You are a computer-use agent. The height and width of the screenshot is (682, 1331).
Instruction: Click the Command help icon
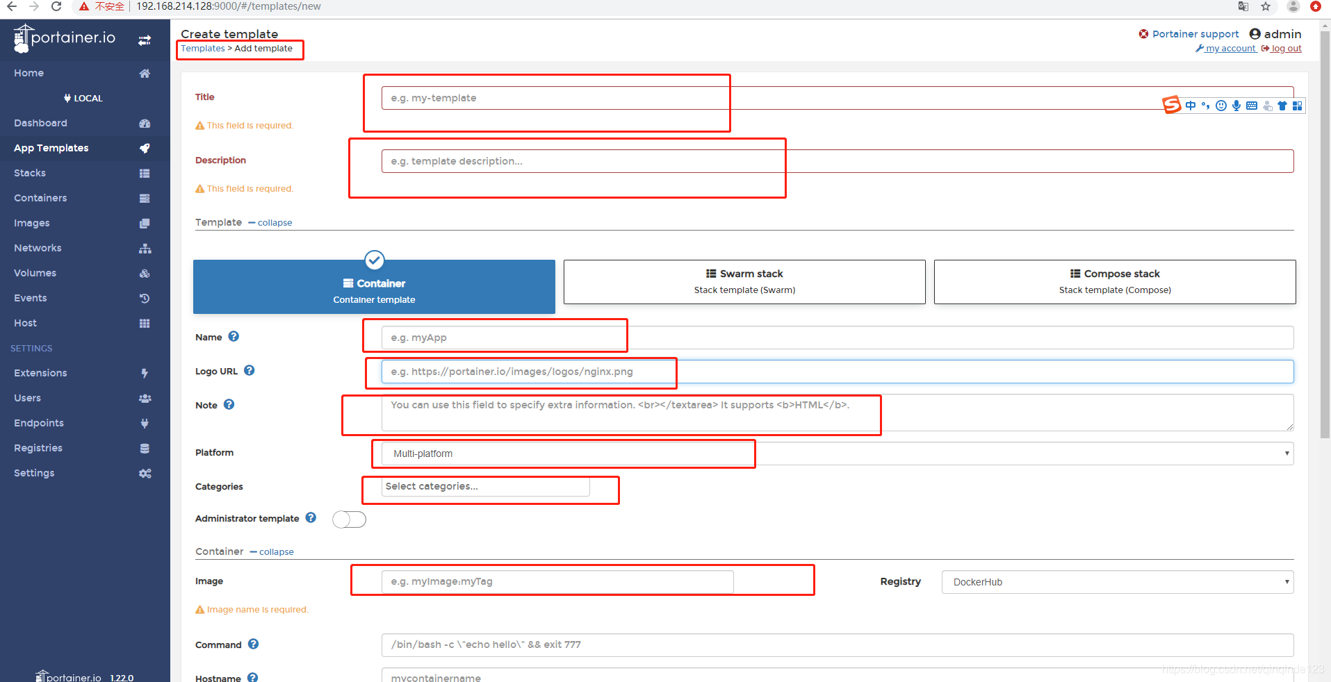253,644
